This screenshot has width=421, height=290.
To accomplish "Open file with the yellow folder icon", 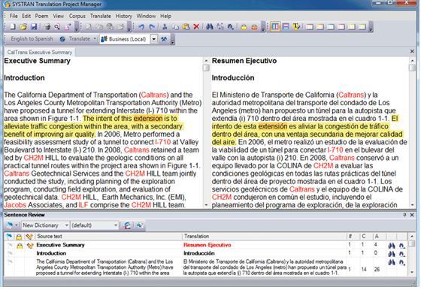I will pos(23,27).
